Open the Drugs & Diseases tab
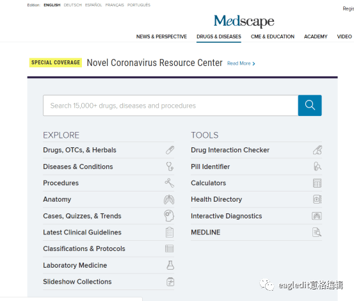The image size is (354, 301). (219, 37)
